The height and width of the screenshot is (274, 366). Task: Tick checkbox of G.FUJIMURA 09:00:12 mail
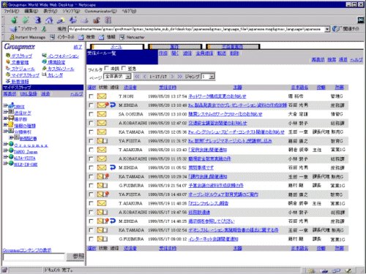click(91, 239)
